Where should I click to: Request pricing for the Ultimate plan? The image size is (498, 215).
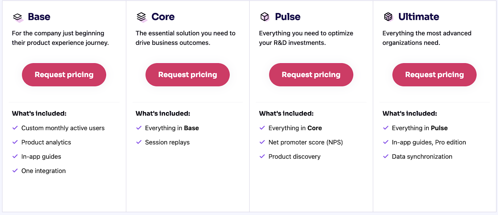(435, 75)
